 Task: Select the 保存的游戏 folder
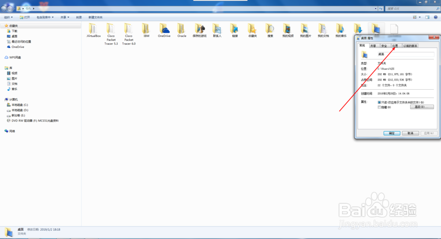point(199,31)
